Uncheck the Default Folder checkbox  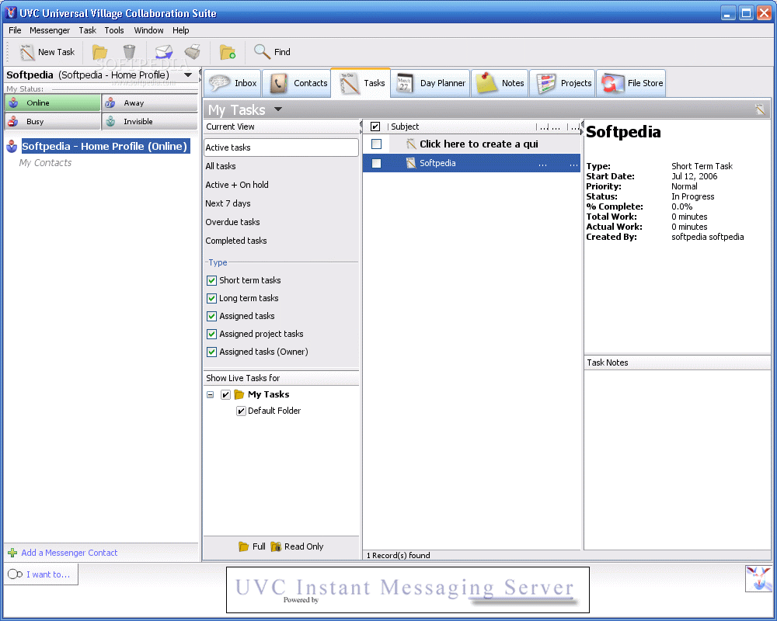[242, 411]
